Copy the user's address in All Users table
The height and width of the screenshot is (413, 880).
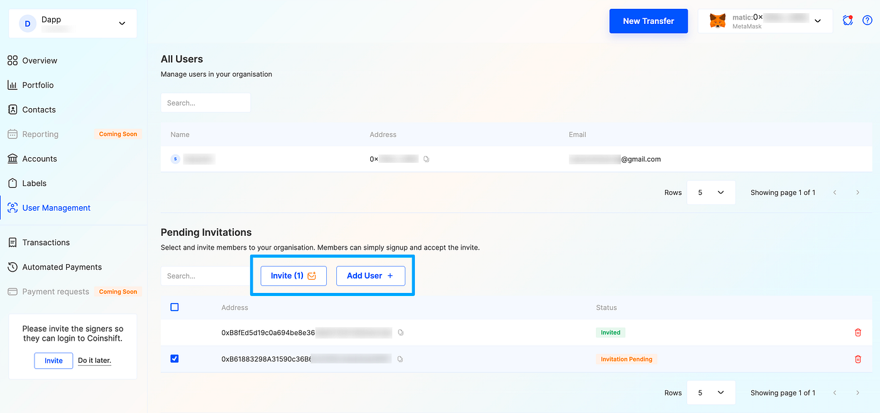426,159
